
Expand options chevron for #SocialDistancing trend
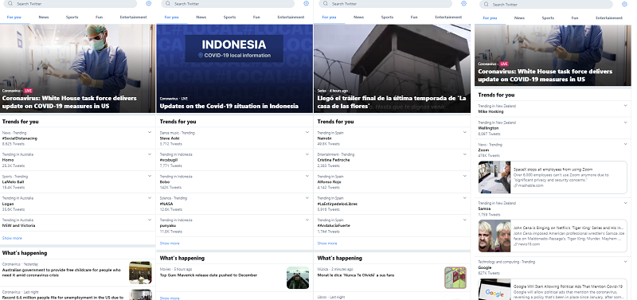[x=150, y=132]
